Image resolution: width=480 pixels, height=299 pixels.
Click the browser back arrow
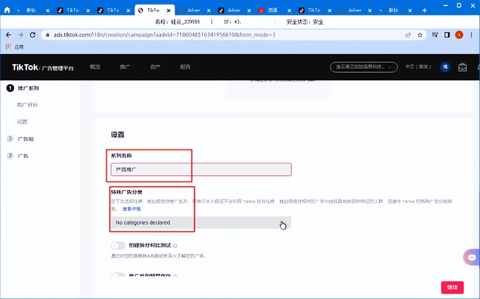coord(8,35)
